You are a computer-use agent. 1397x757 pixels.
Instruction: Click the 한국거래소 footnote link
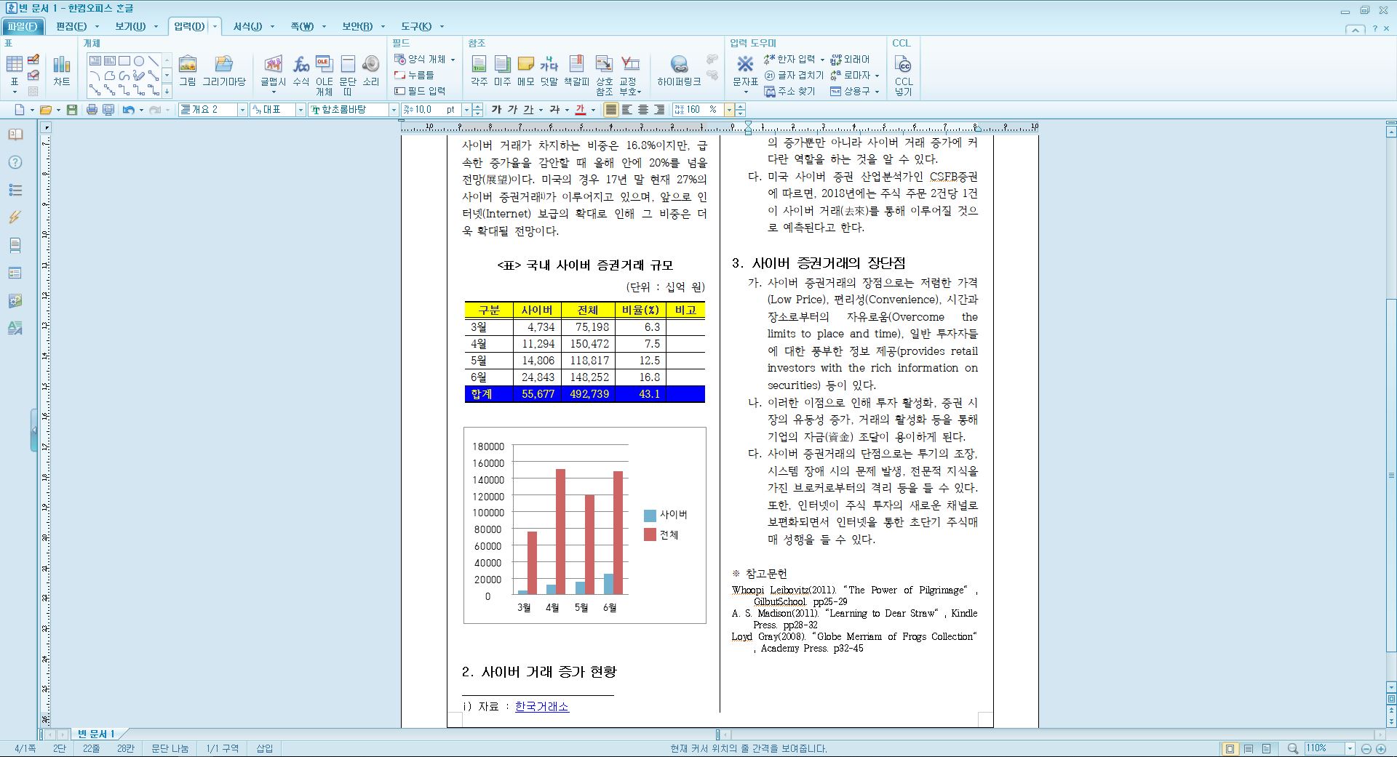click(x=542, y=706)
